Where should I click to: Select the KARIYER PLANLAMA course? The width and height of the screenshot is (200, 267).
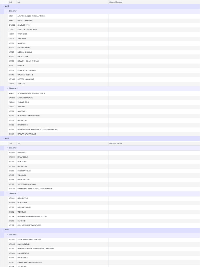(x=104, y=98)
